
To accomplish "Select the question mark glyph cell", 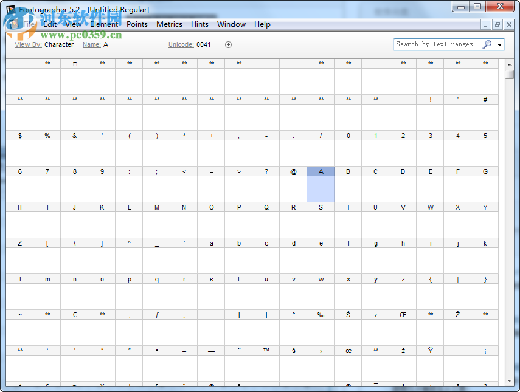I will (x=266, y=184).
